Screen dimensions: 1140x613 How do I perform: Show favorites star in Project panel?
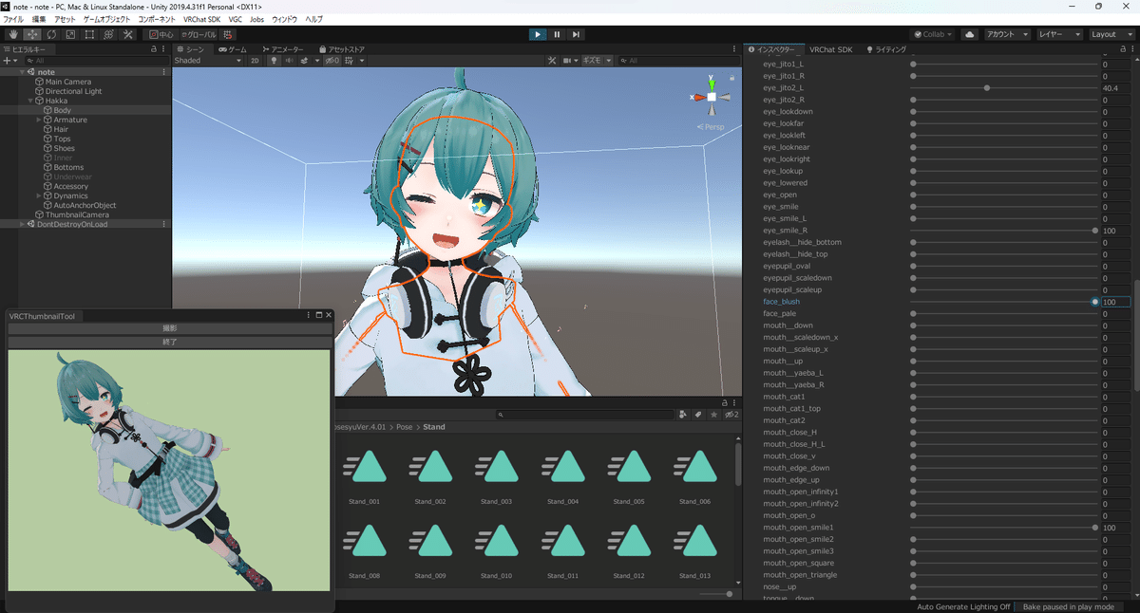tap(713, 415)
